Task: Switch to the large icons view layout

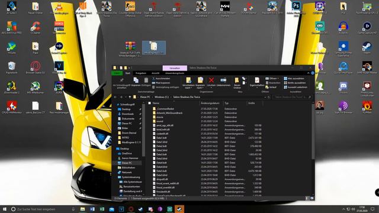Action: pos(312,198)
